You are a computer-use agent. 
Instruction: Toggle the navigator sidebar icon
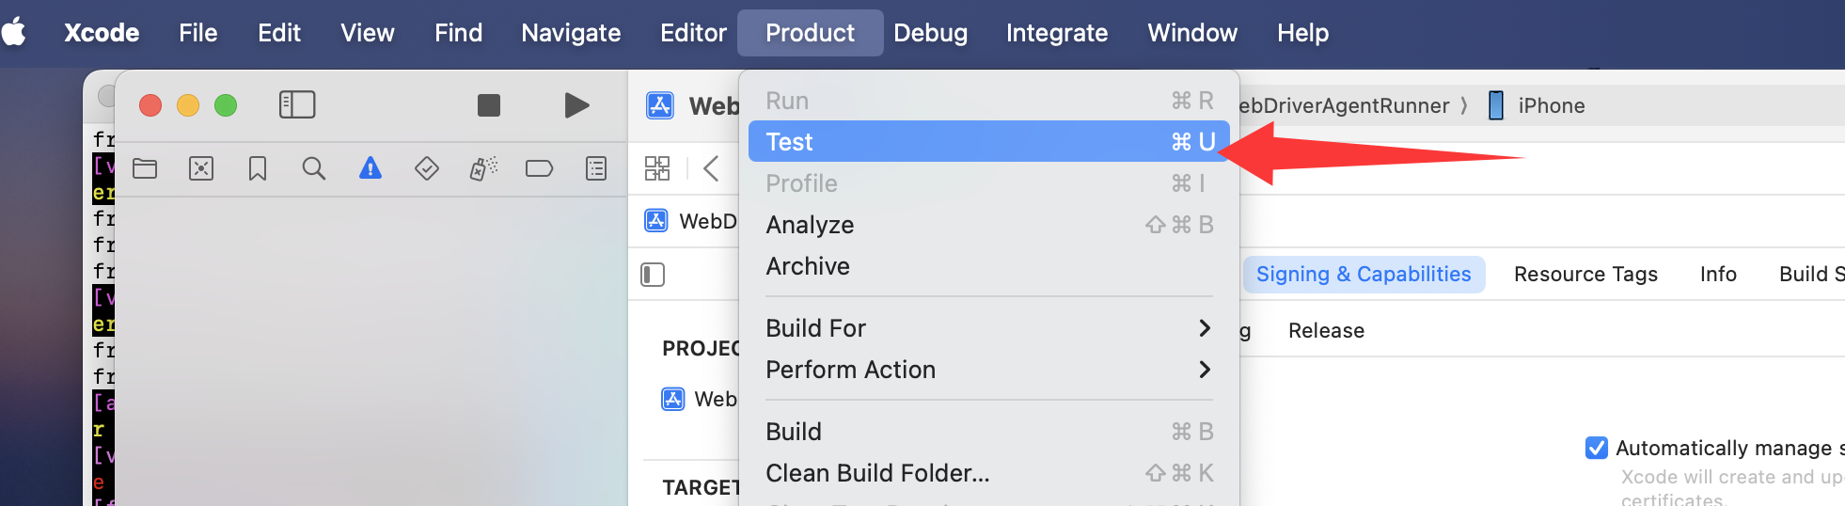point(297,104)
